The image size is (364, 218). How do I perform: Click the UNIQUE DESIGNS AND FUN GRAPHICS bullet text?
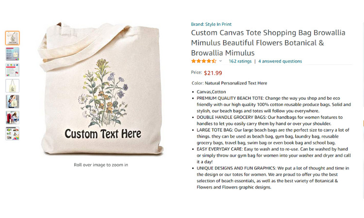coord(273,177)
